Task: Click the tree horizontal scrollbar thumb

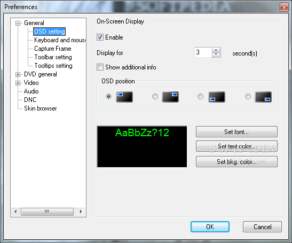Action: [47, 211]
